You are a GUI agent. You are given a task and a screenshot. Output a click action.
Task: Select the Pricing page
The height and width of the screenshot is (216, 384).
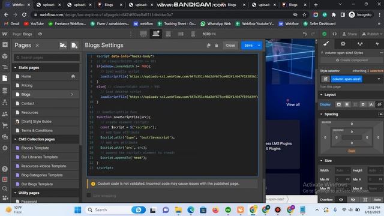click(x=46, y=85)
